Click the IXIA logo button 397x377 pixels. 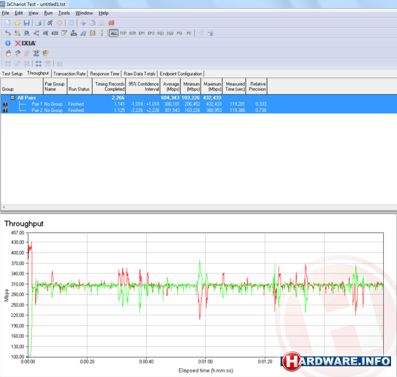pos(25,43)
